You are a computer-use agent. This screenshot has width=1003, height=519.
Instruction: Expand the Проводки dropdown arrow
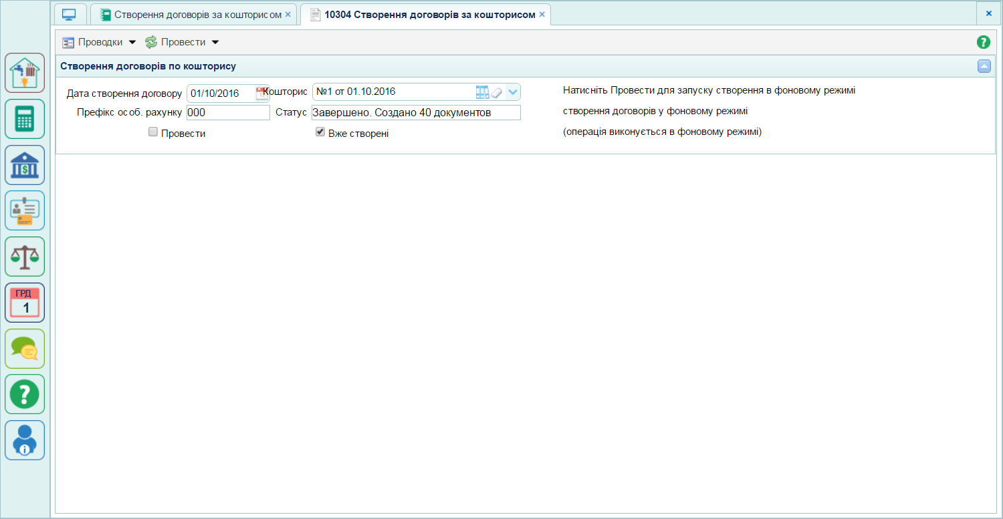[x=132, y=42]
